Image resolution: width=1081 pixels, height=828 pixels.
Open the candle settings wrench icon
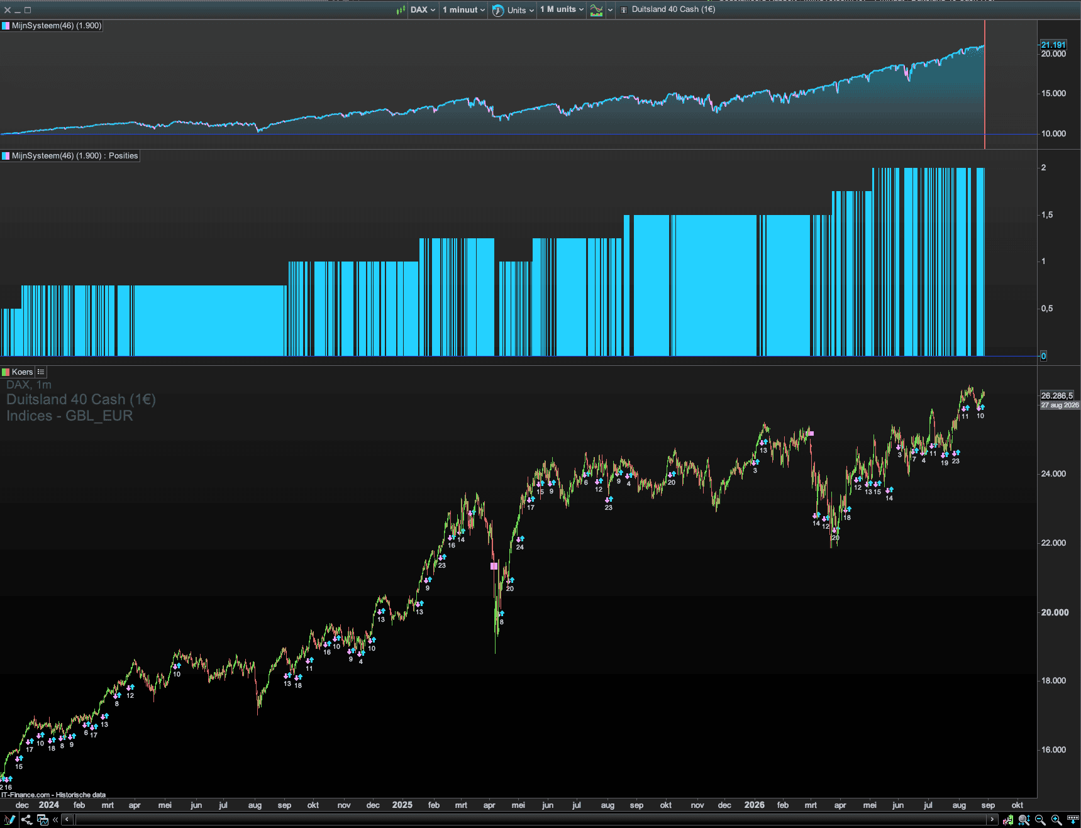coord(1007,820)
